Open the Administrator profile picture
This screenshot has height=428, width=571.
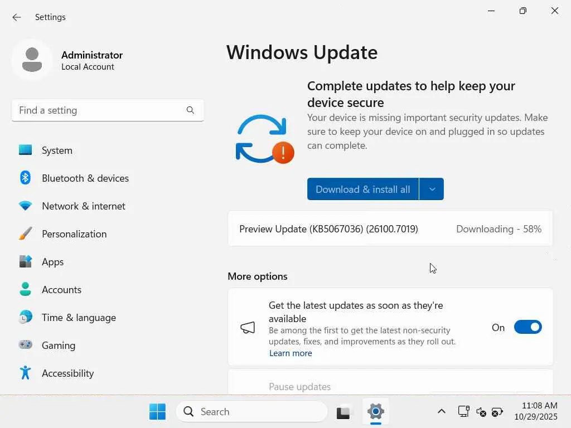[x=32, y=60]
